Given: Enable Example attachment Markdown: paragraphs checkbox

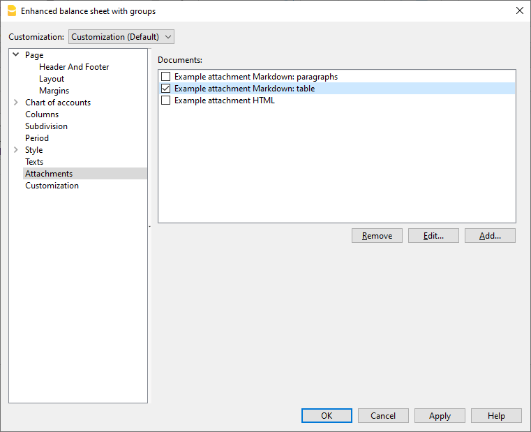Looking at the screenshot, I should [x=166, y=77].
